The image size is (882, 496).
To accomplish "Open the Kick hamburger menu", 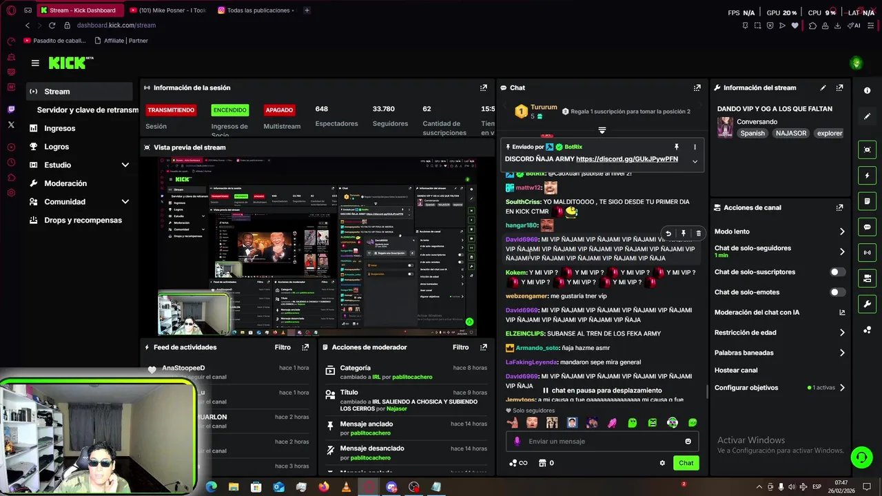I will pos(35,63).
